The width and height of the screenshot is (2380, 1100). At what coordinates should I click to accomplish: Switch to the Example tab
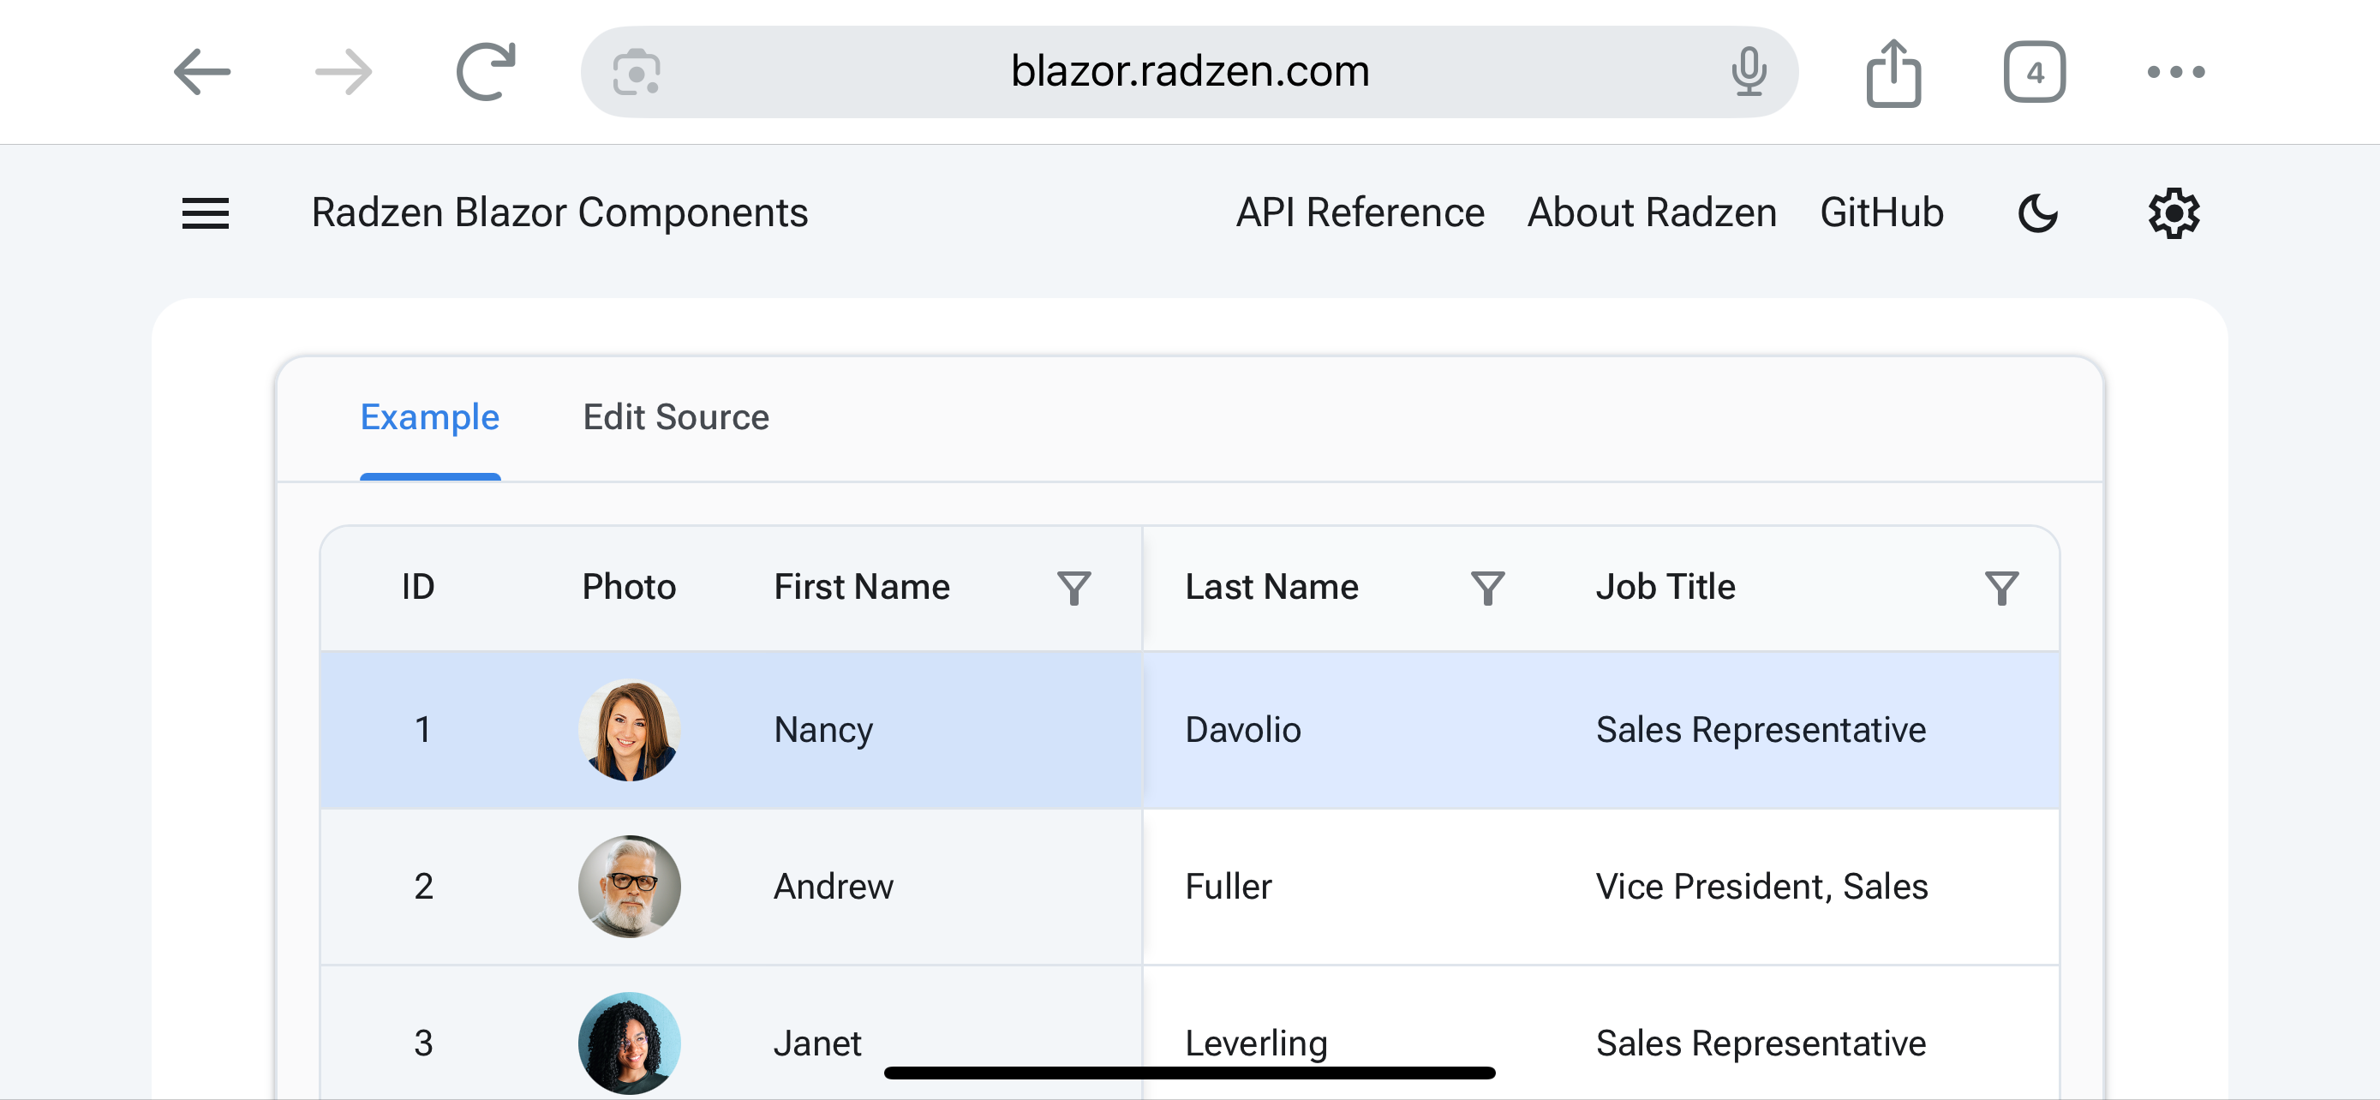(x=429, y=417)
